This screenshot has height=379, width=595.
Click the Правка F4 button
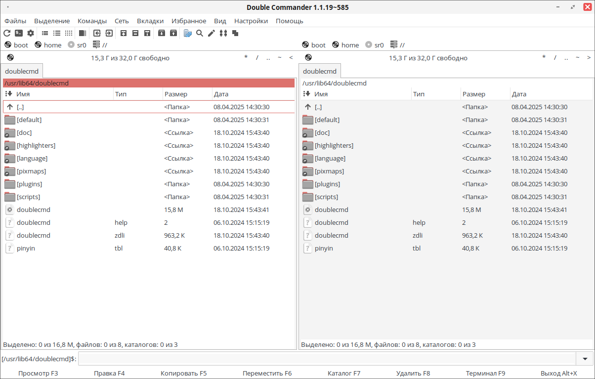[109, 374]
